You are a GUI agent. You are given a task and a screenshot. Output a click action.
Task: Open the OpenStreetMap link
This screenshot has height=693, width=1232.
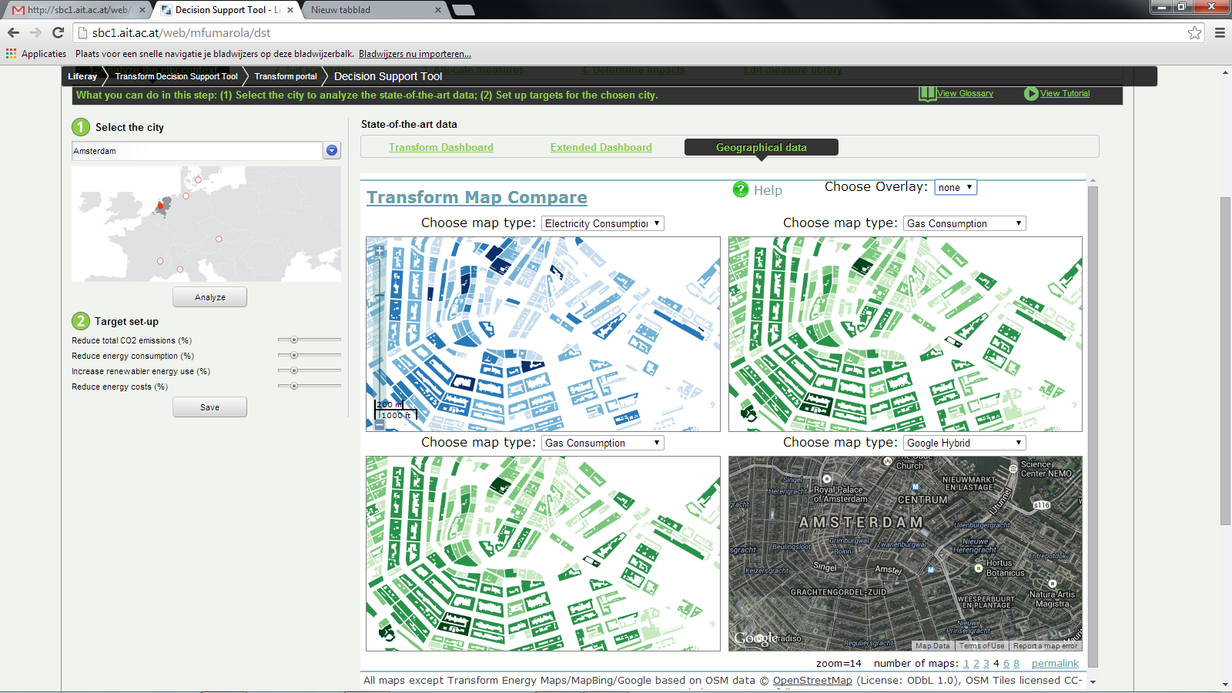[812, 680]
